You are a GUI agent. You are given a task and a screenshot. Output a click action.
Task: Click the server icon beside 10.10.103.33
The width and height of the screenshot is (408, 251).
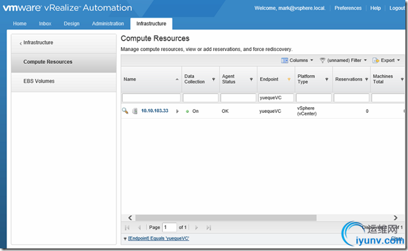[134, 111]
